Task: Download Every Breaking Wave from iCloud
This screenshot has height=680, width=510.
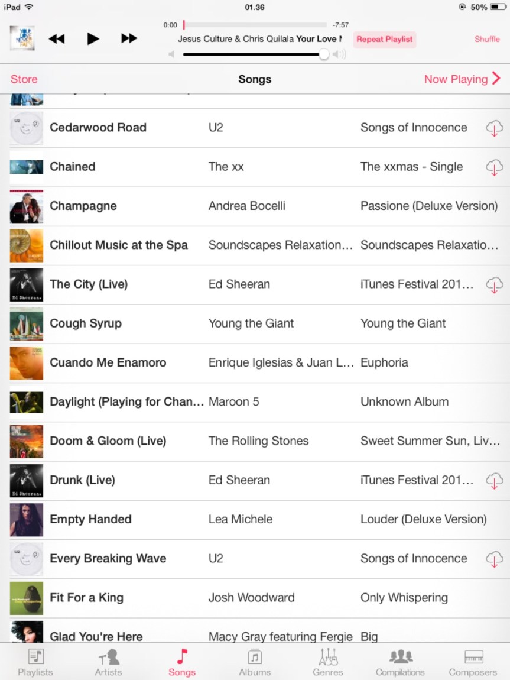Action: [494, 559]
